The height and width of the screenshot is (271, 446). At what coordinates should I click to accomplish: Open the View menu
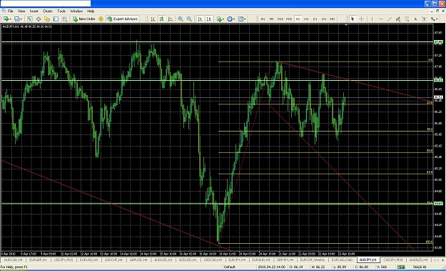21,11
